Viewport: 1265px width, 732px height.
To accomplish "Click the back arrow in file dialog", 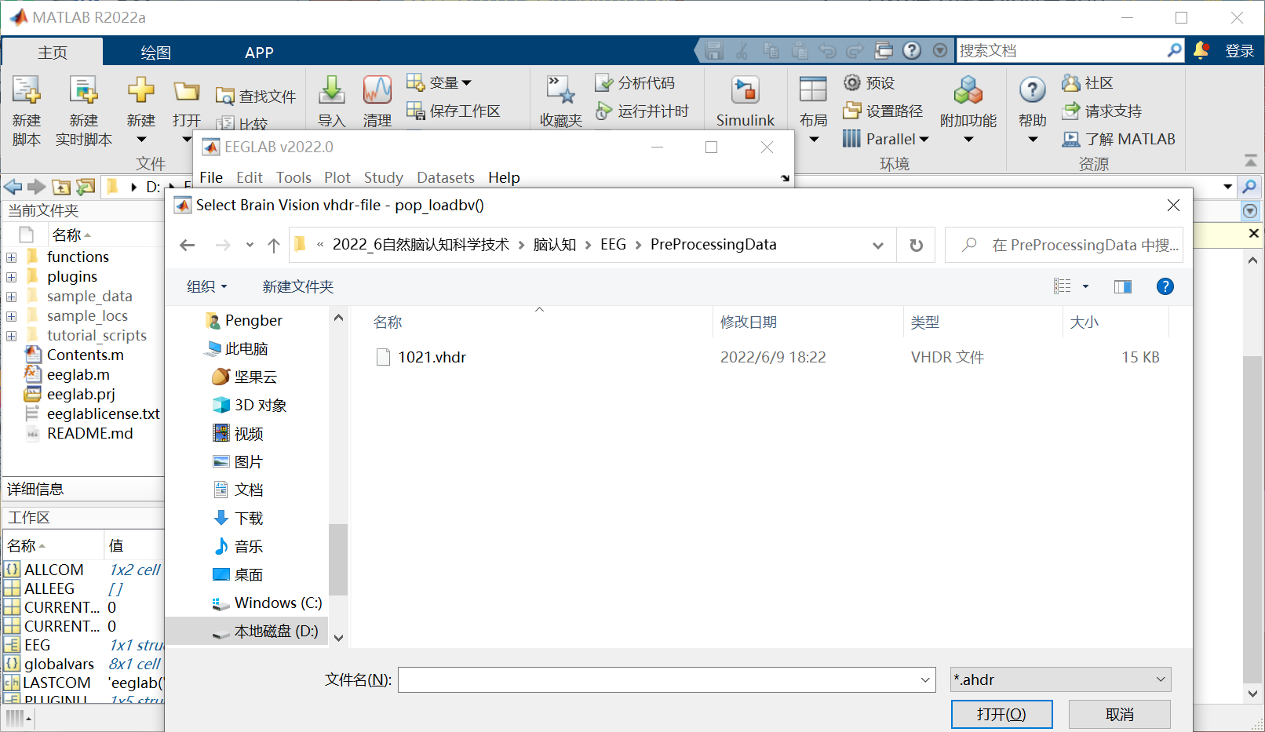I will click(x=187, y=245).
